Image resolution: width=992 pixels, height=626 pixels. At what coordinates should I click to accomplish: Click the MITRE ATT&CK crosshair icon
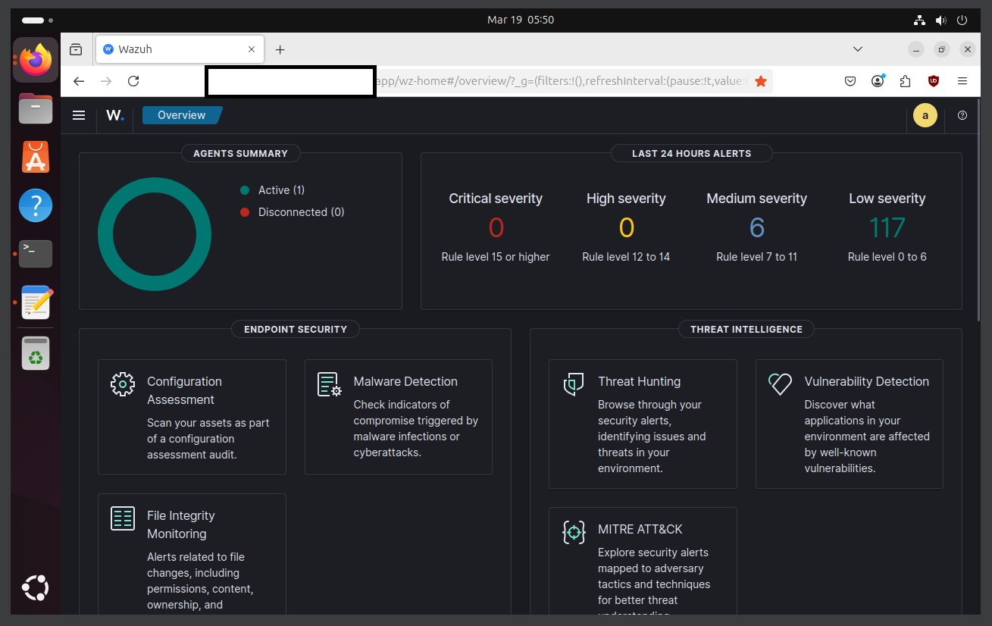574,532
